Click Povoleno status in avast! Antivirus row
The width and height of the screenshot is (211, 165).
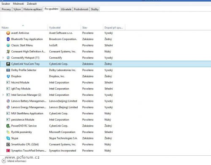[x=88, y=33]
